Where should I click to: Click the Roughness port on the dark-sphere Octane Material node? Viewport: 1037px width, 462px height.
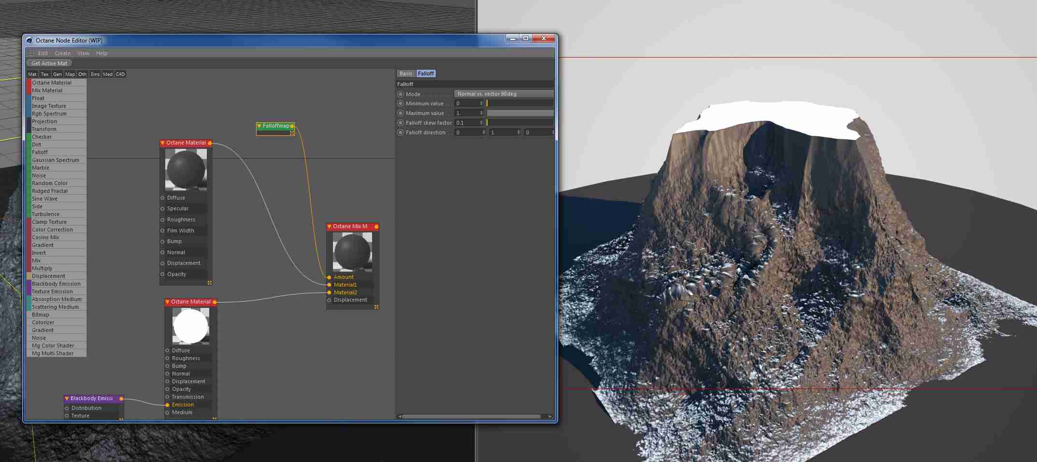coord(163,220)
